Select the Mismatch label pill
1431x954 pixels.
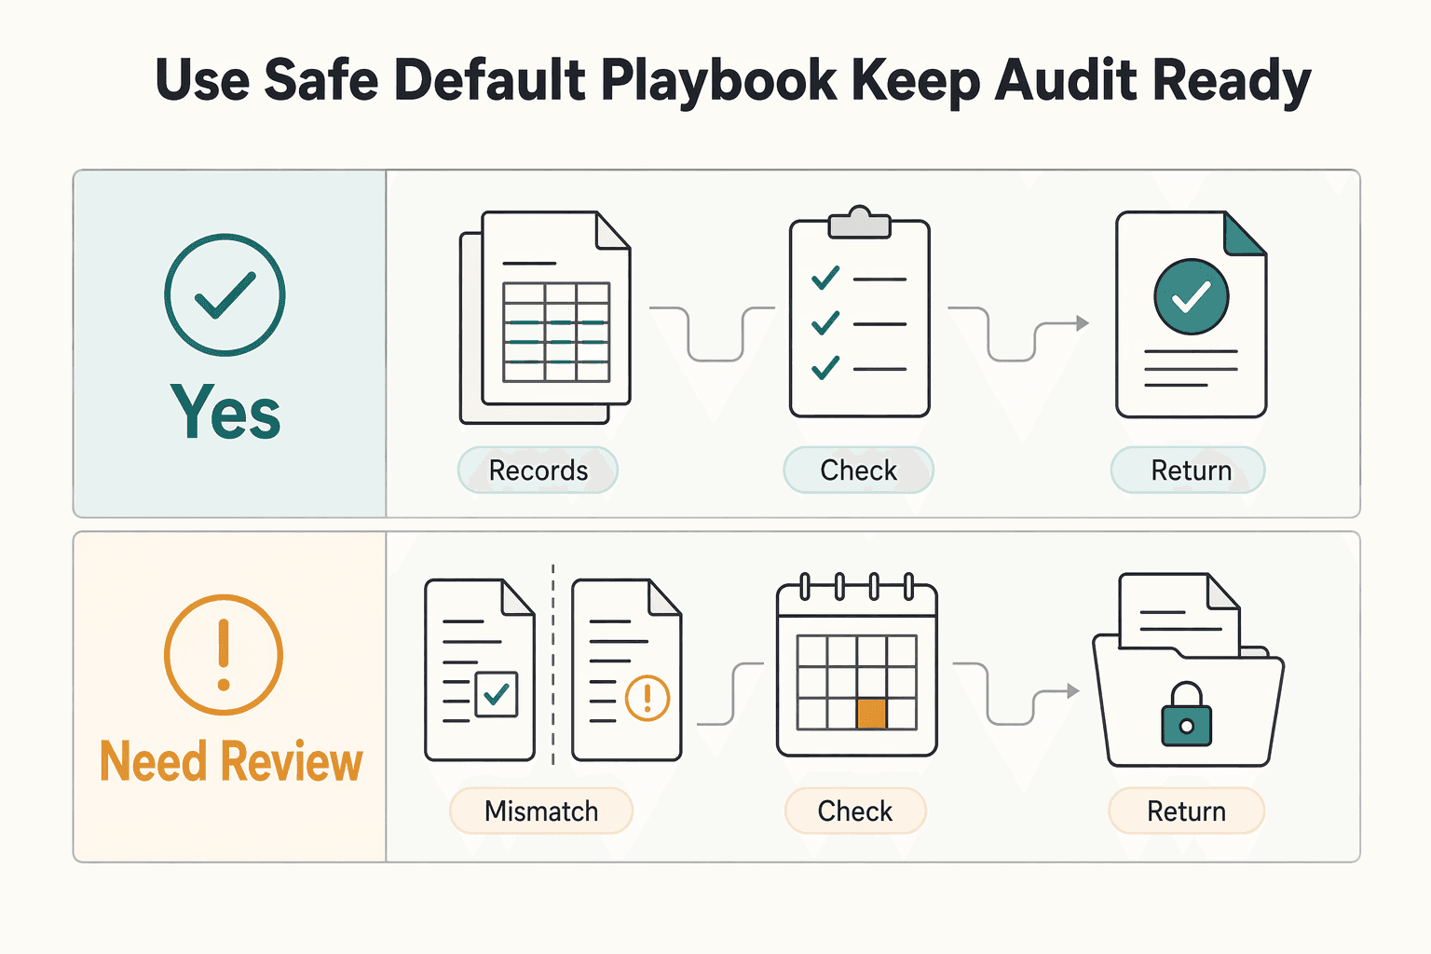pos(541,811)
